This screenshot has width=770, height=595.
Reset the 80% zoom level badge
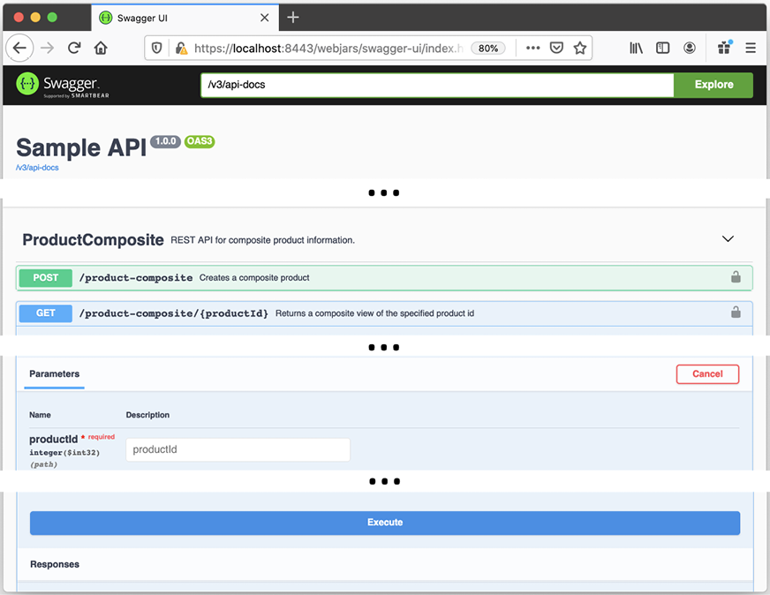[488, 48]
